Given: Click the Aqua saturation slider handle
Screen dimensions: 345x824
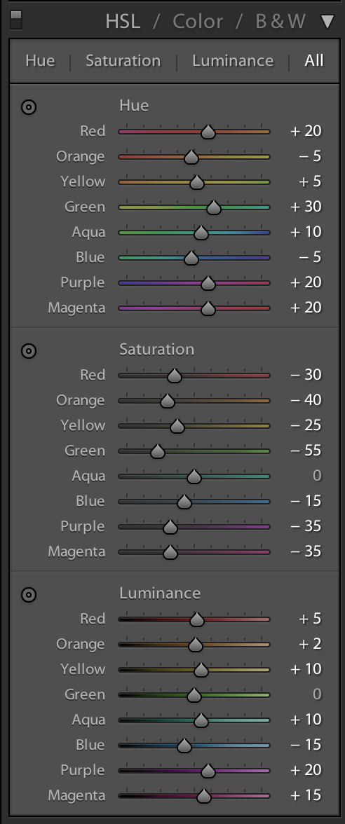Looking at the screenshot, I should pyautogui.click(x=195, y=476).
